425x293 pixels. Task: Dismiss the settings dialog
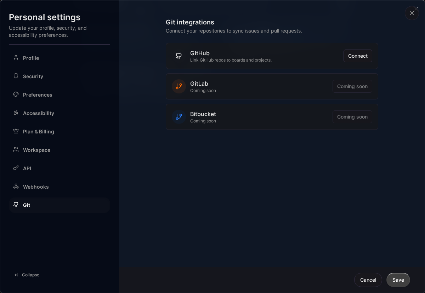click(x=412, y=13)
